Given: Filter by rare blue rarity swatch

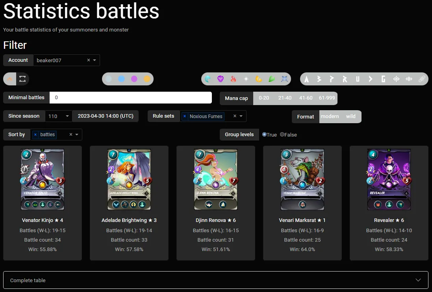Looking at the screenshot, I should (x=121, y=79).
